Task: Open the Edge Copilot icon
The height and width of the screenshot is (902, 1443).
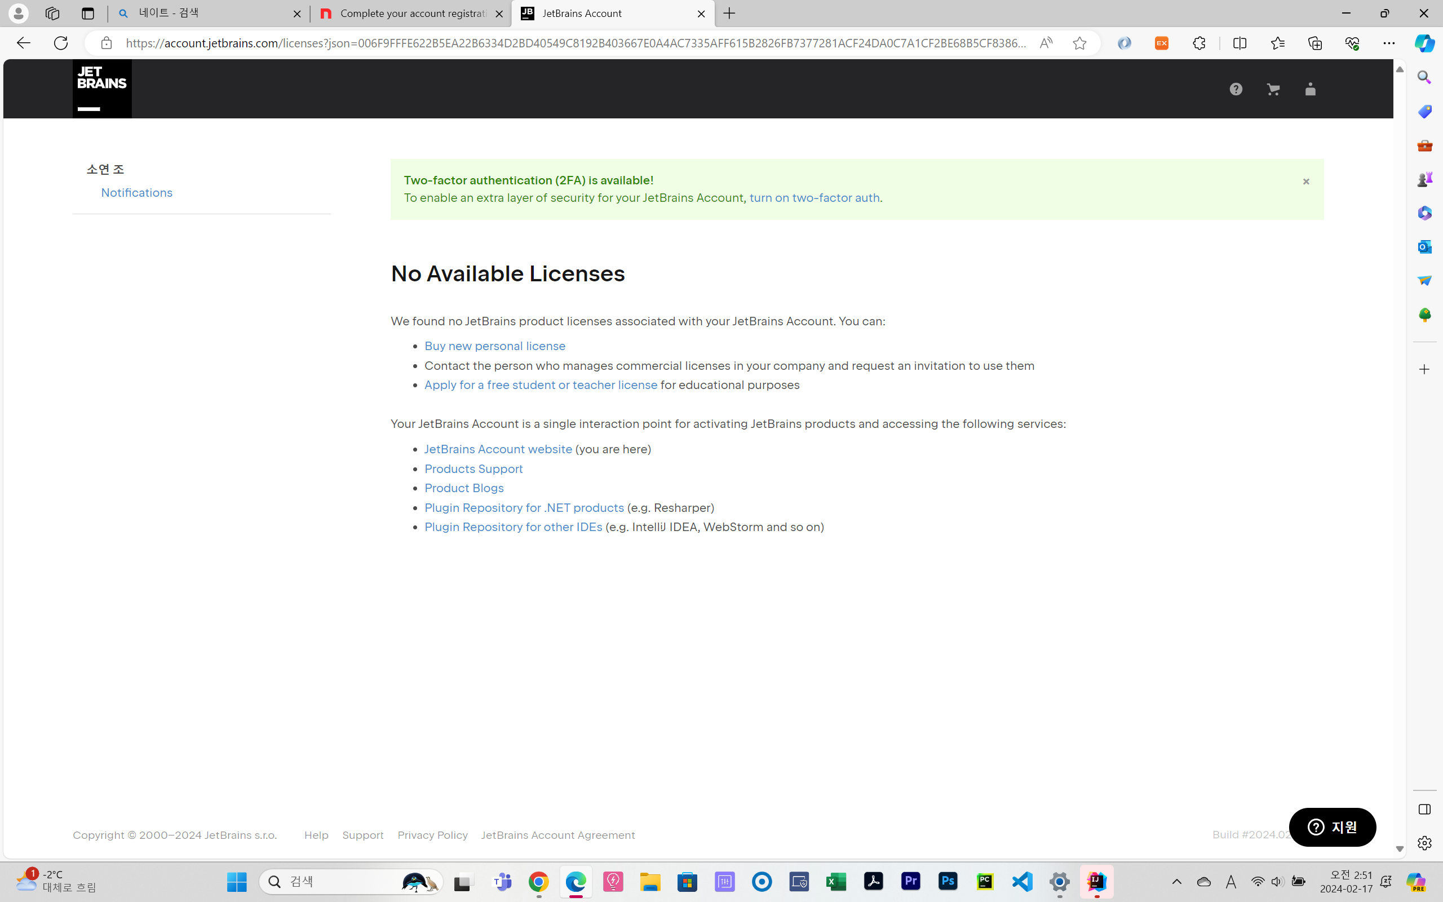Action: tap(1424, 43)
